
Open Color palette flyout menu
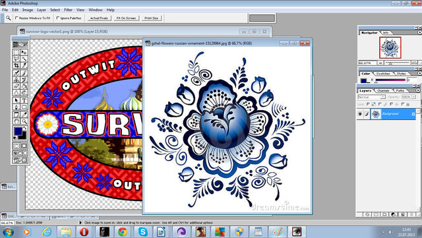[419, 73]
